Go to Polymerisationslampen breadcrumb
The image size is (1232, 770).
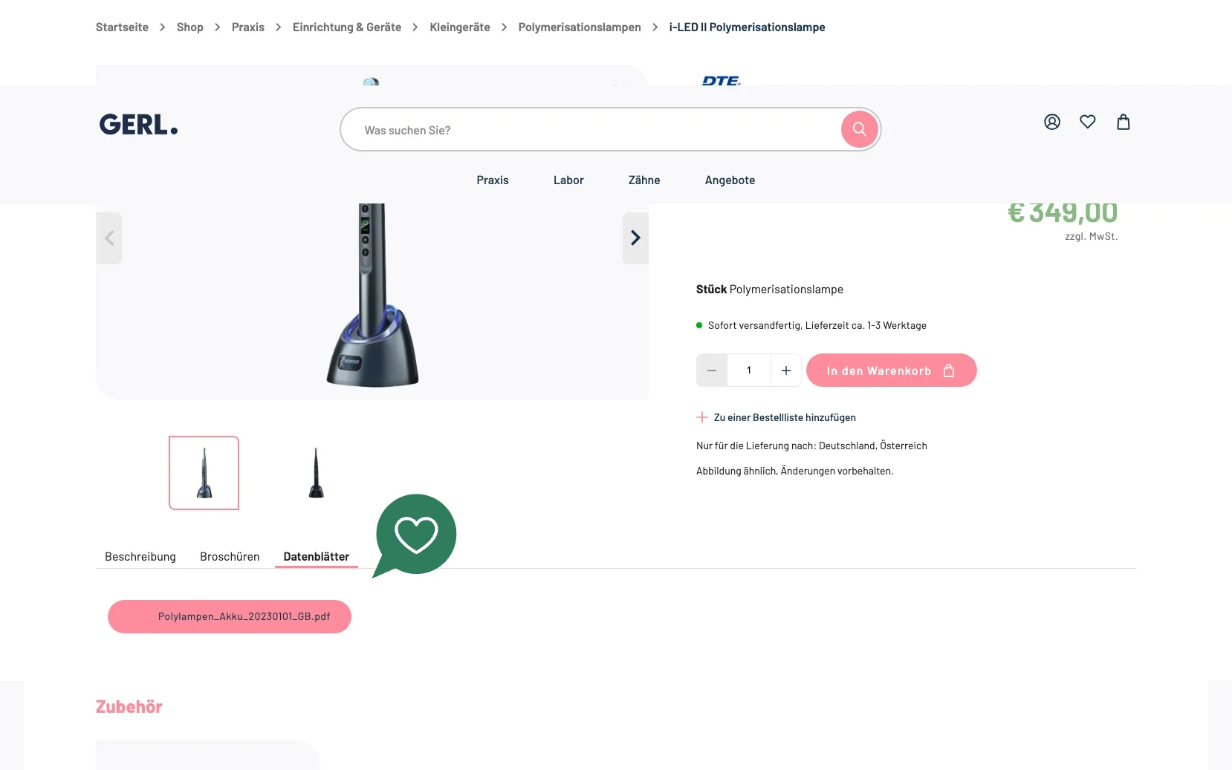[580, 27]
